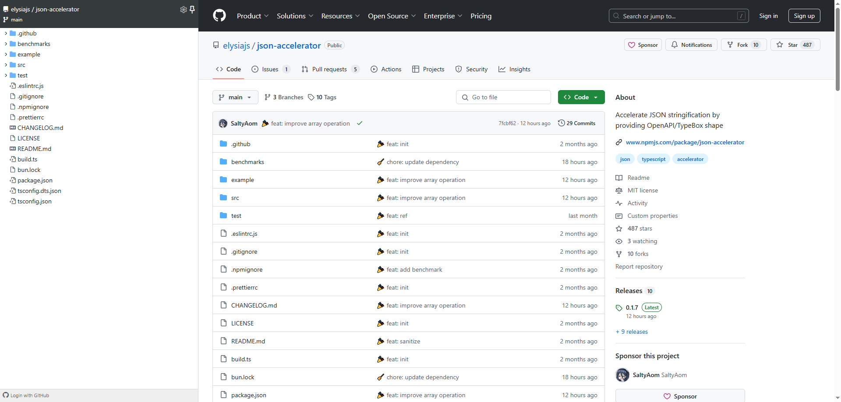Screen dimensions: 841x402
Task: Click the Sign up button
Action: point(804,16)
